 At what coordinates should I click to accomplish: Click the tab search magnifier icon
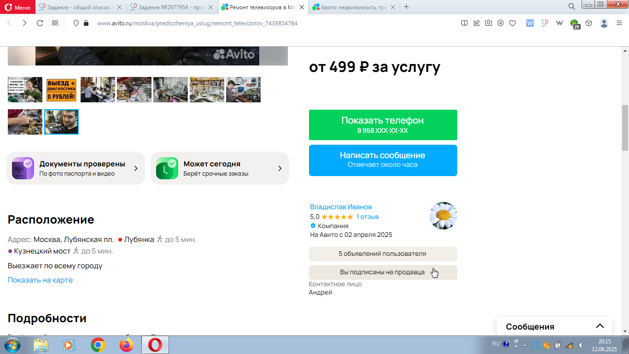click(571, 6)
